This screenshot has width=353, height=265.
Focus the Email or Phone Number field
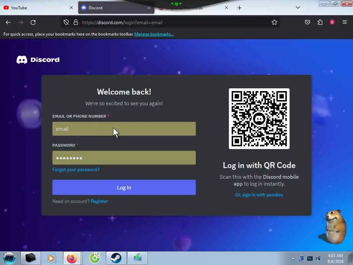124,129
